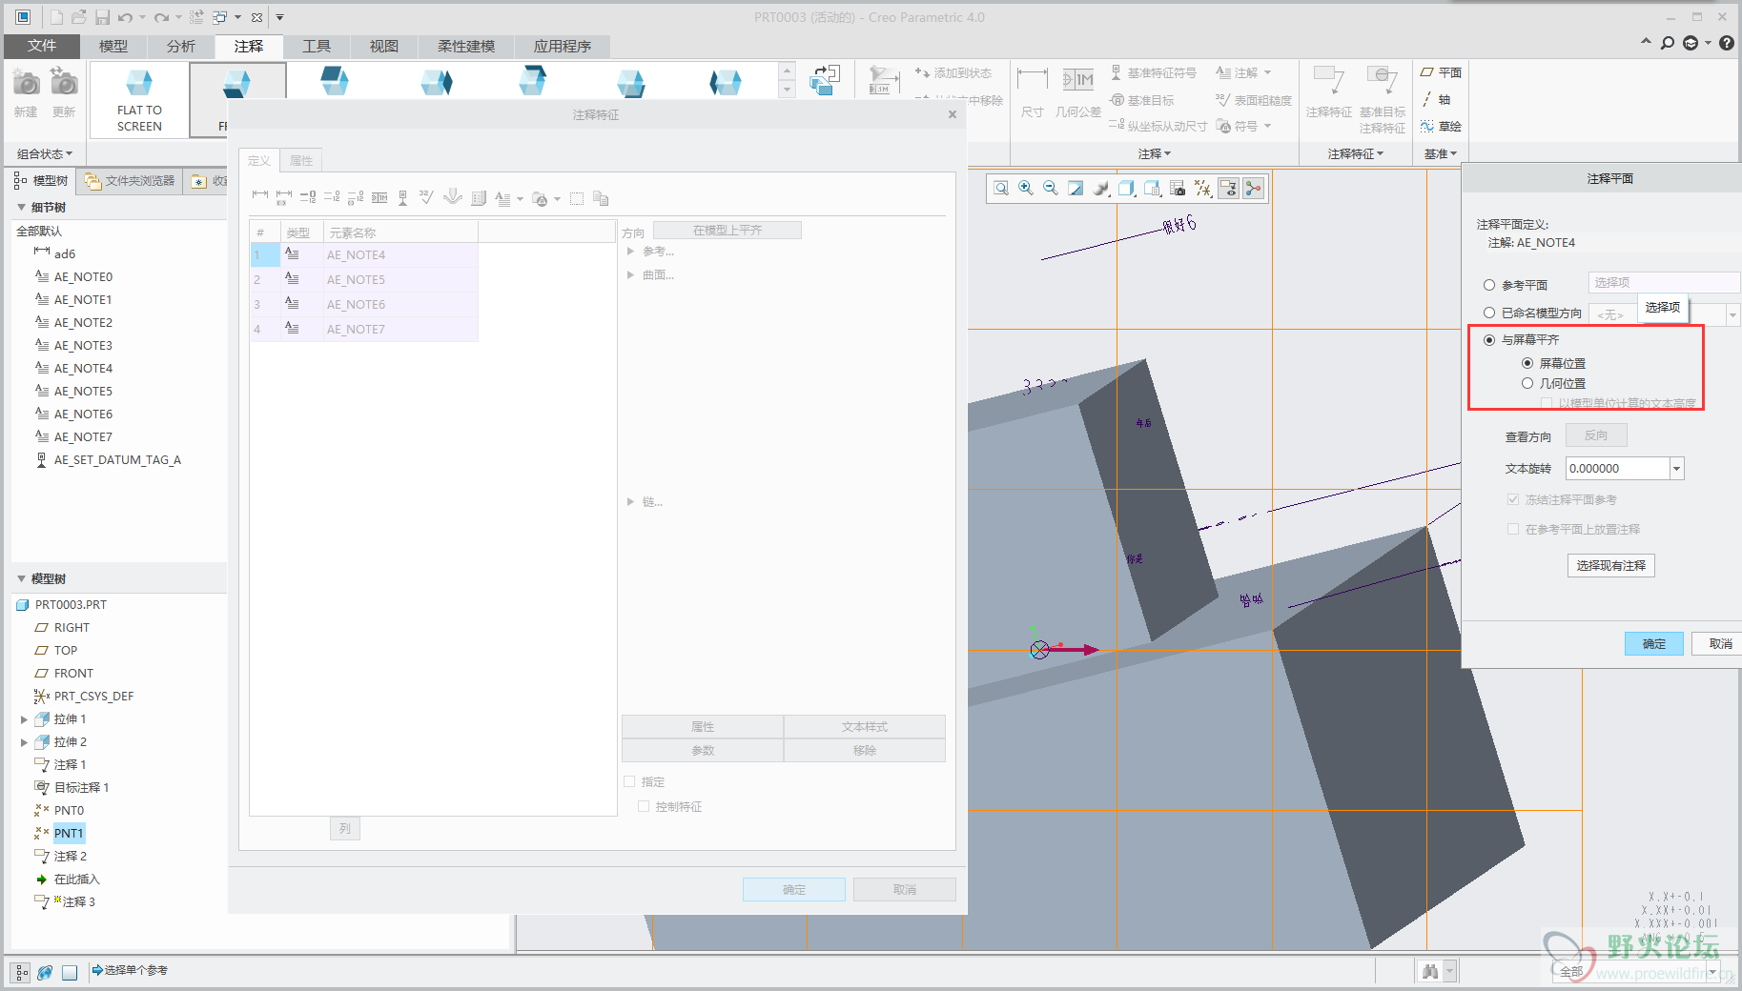The height and width of the screenshot is (991, 1742).
Task: Click the close window X icon in quick access toolbar
Action: coord(256,17)
